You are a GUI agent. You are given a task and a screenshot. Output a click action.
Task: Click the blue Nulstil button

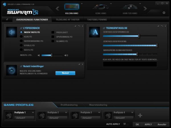click(65, 73)
